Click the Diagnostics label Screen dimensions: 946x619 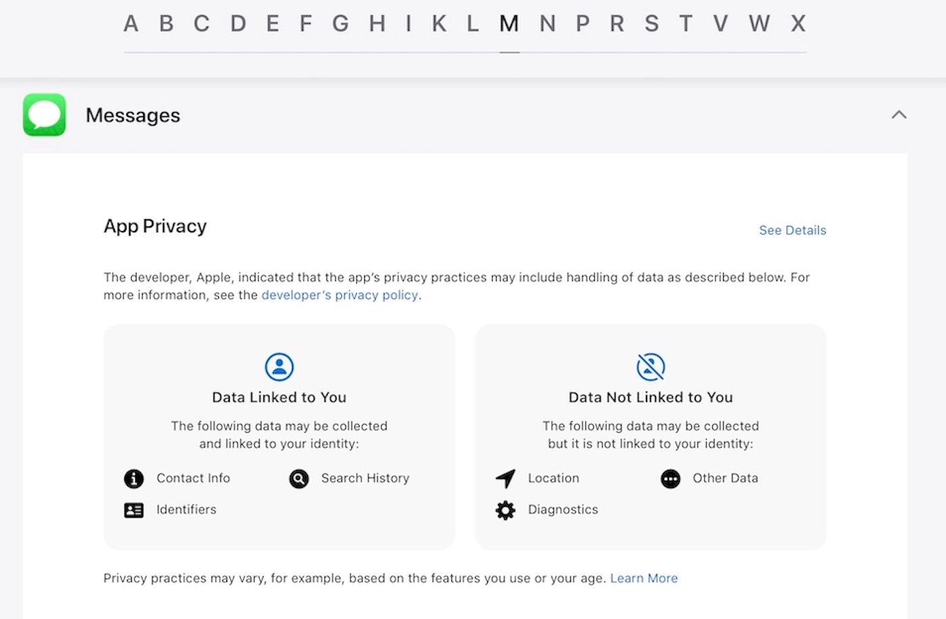click(563, 510)
